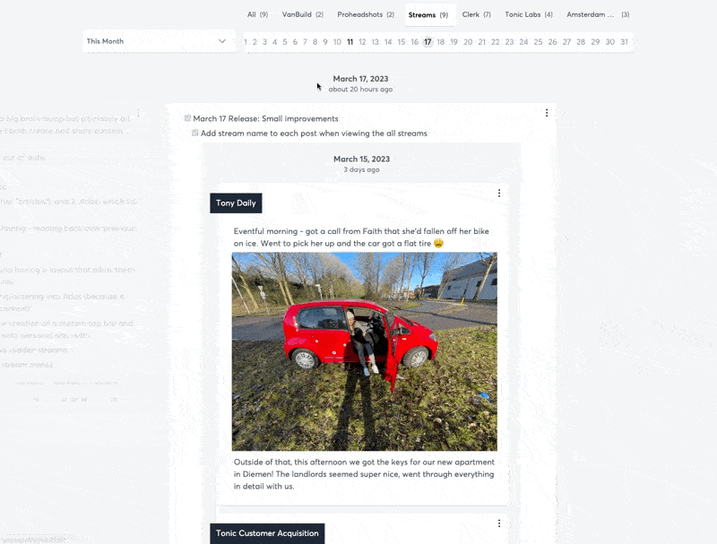Jump to day 31 in date strip
The width and height of the screenshot is (717, 544).
[624, 42]
